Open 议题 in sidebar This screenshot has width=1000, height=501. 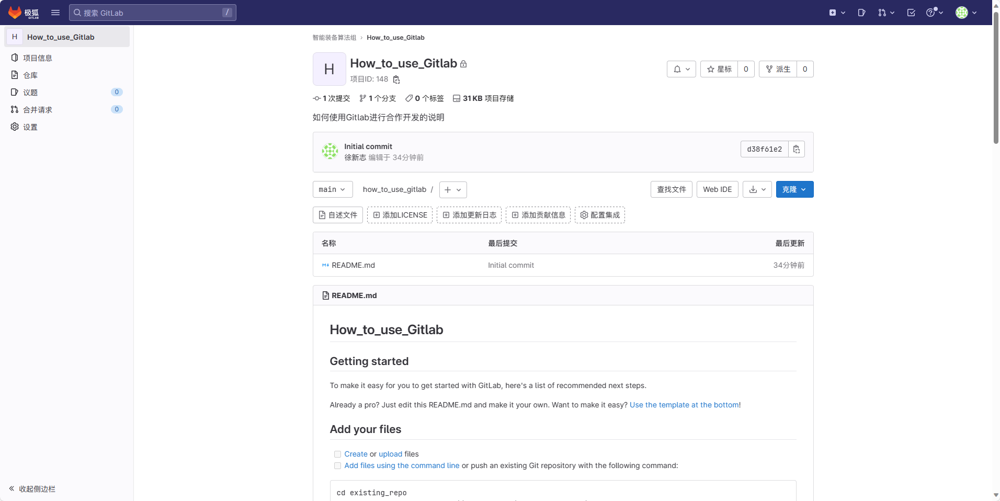coord(67,93)
